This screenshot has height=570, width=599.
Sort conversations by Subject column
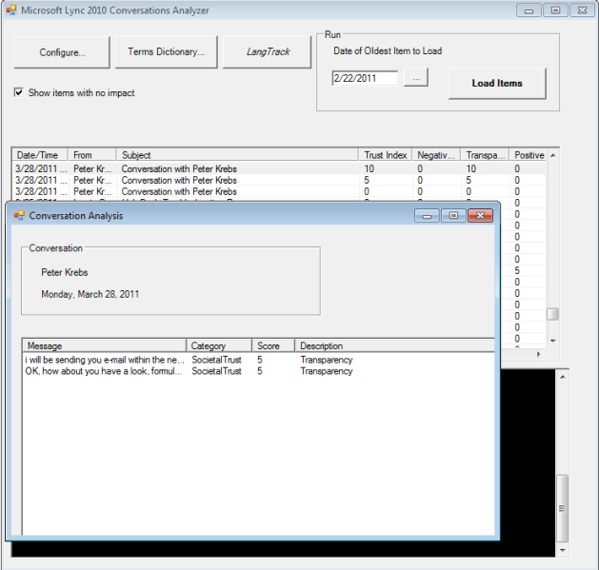(238, 155)
